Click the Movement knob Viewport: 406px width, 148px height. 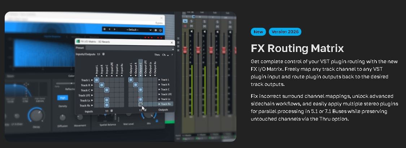[80, 117]
